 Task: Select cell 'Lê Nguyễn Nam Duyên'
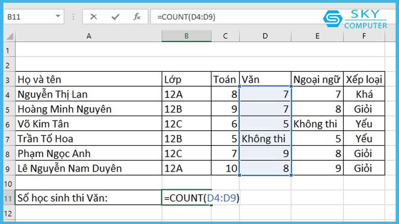(89, 168)
